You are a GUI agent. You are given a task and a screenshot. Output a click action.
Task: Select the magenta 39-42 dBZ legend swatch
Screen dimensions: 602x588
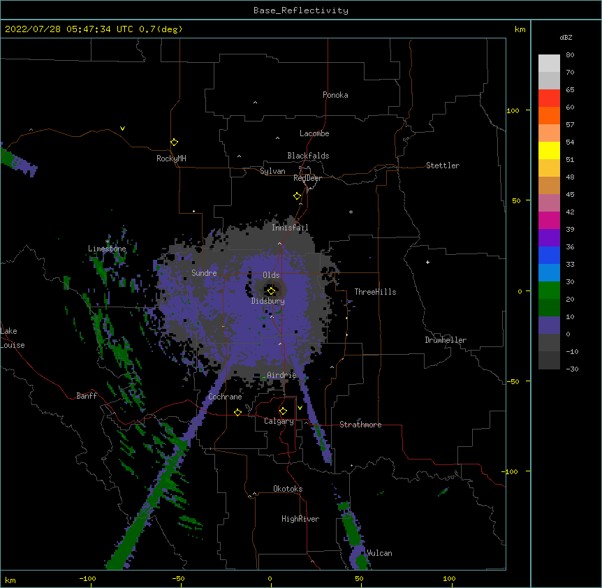[549, 220]
